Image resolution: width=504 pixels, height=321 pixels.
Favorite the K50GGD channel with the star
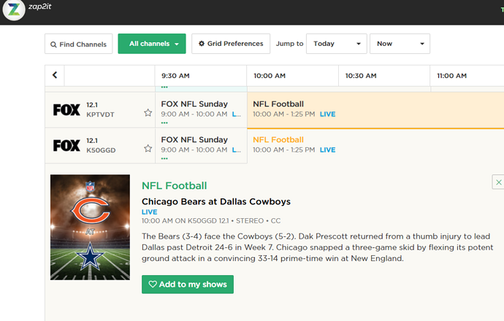148,148
